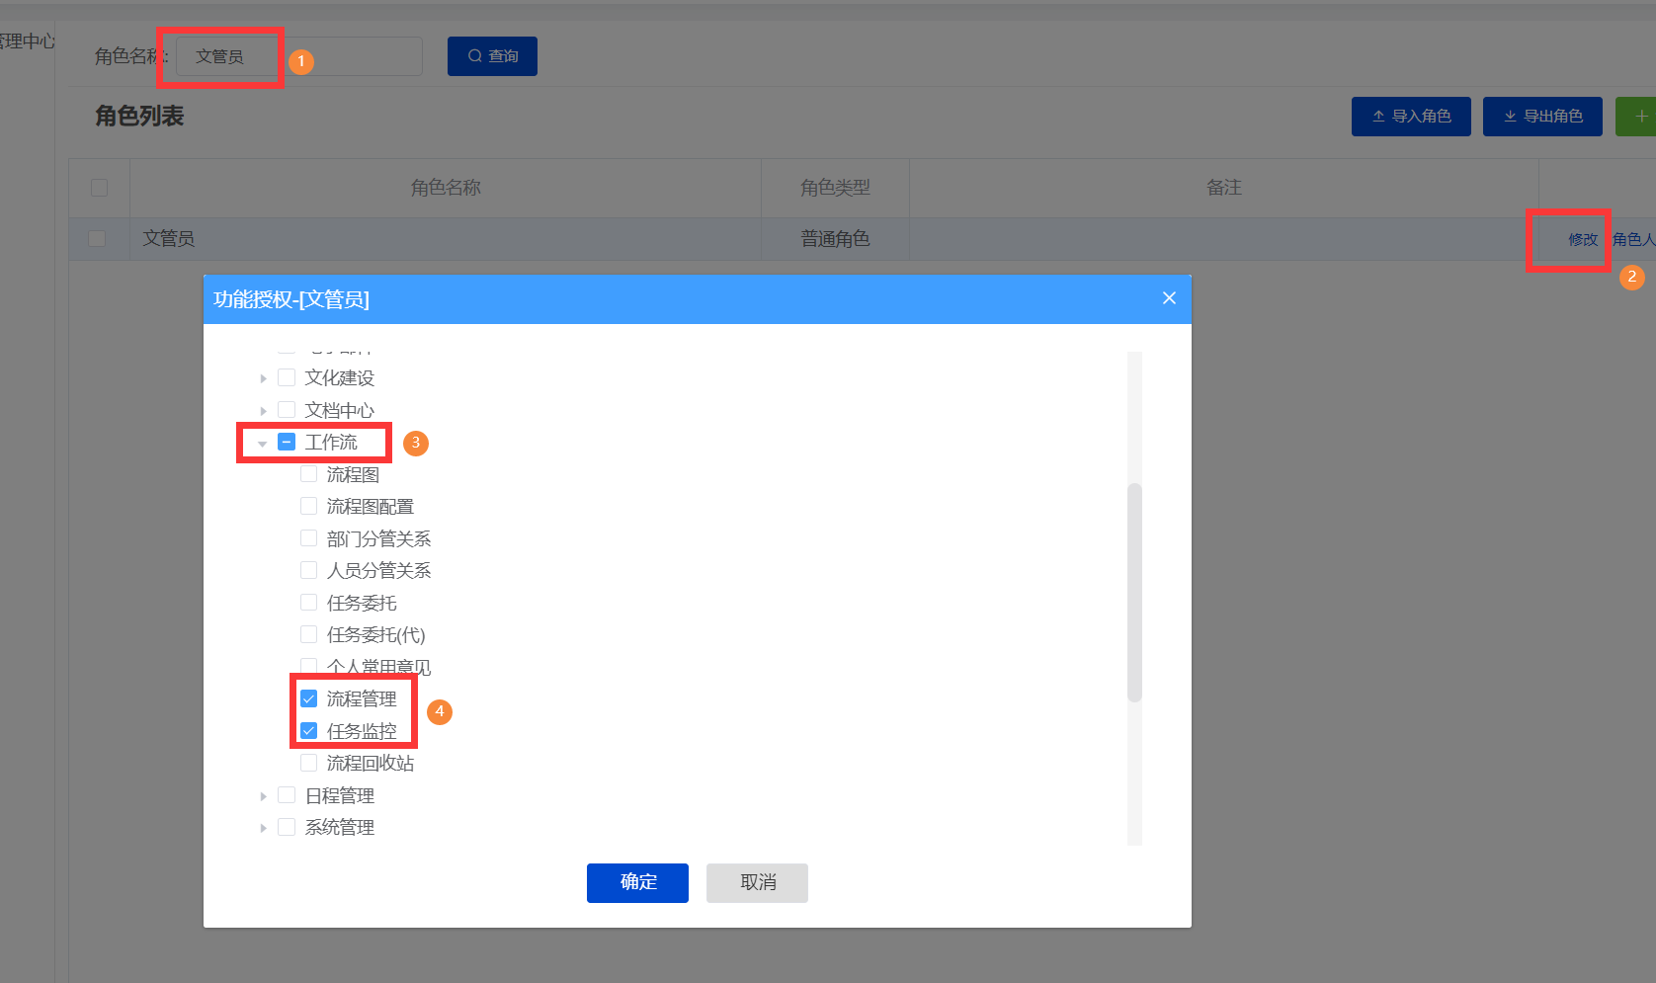The height and width of the screenshot is (983, 1656).
Task: Toggle the 工作流 parent checkbox
Action: tap(287, 442)
